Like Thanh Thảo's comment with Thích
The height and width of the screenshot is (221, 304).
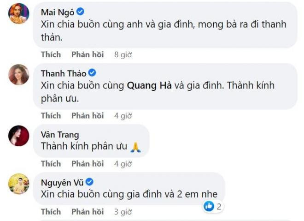pos(51,116)
